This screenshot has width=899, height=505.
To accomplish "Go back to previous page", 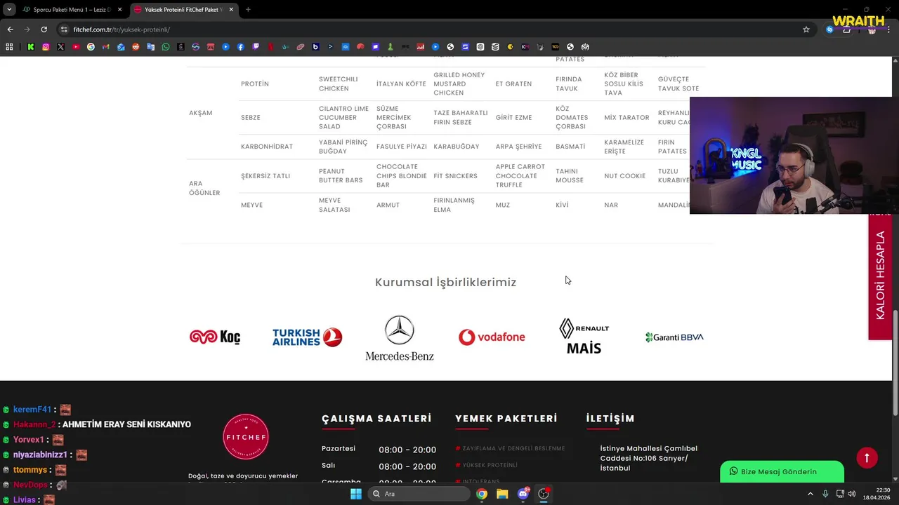I will click(x=10, y=29).
